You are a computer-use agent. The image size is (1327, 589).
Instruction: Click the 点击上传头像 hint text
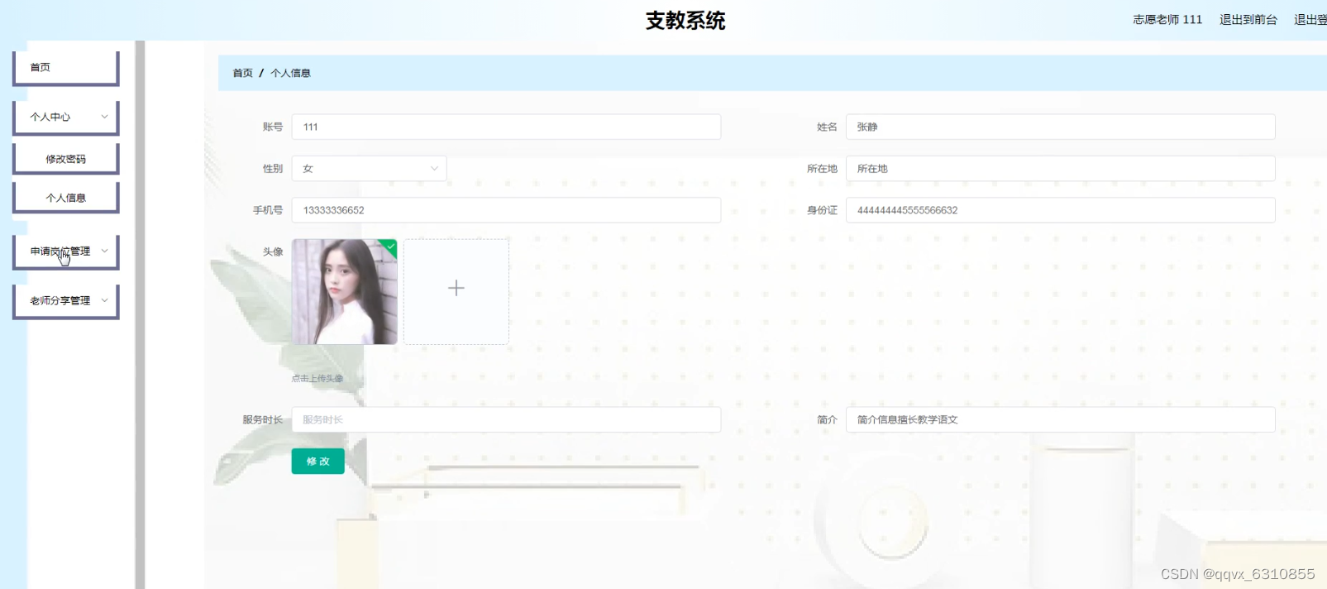tap(317, 378)
